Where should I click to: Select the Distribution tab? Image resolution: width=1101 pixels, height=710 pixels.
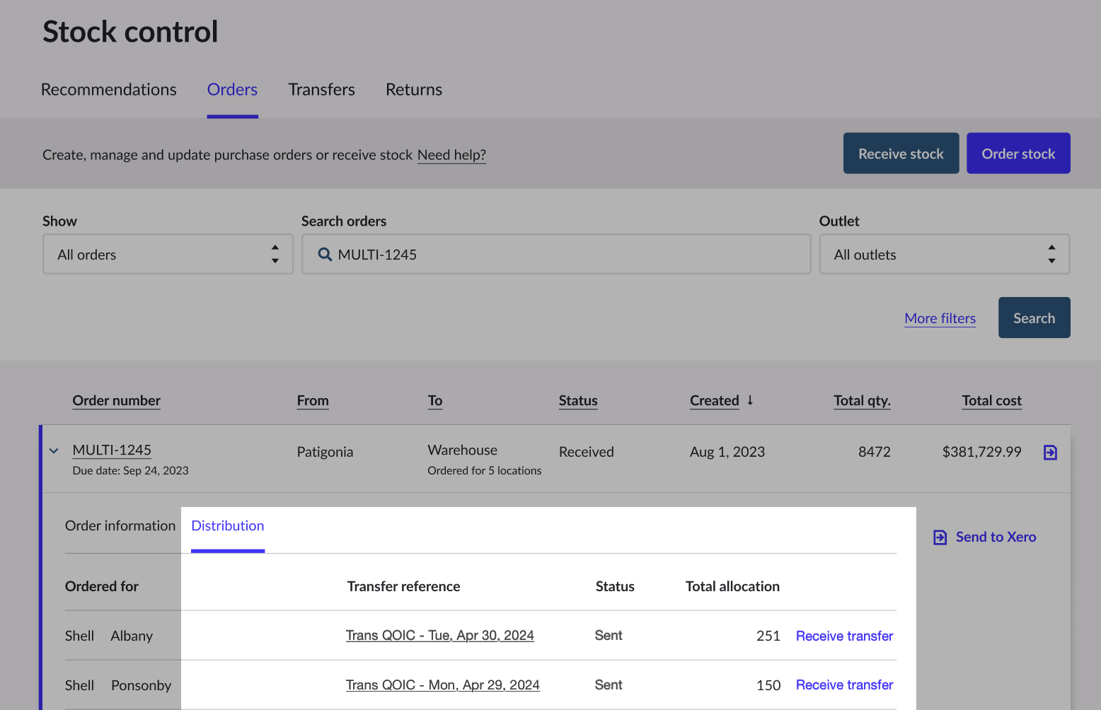227,526
